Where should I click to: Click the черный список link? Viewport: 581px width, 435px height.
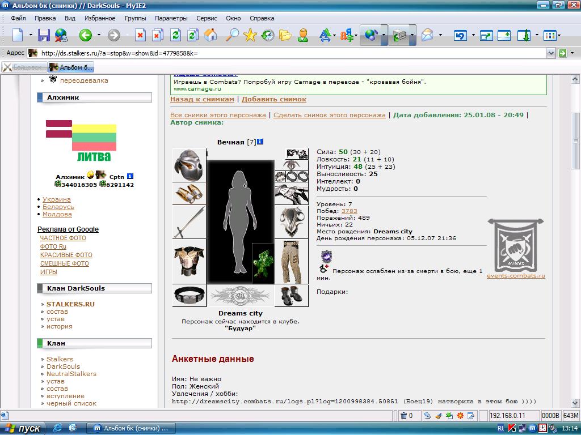coord(71,403)
